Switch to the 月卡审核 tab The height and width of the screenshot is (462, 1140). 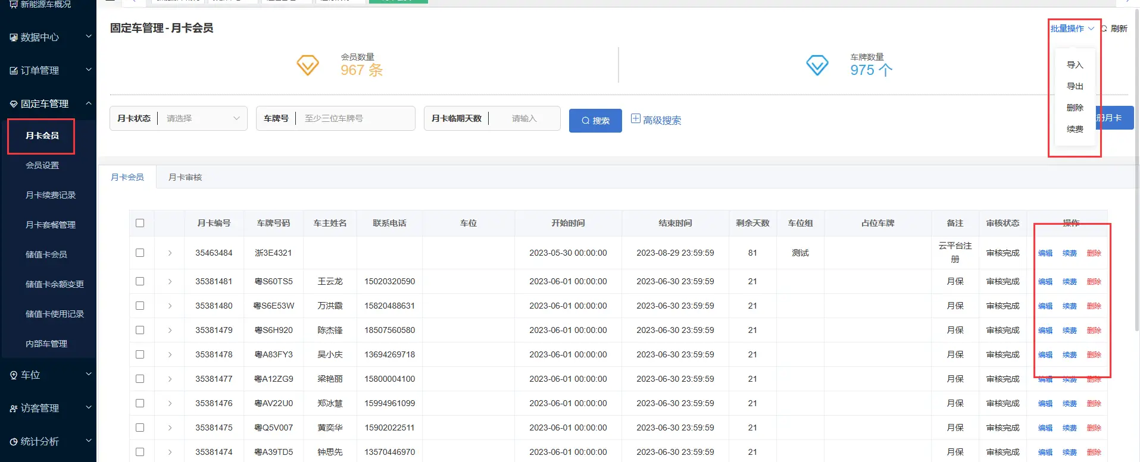(x=185, y=177)
